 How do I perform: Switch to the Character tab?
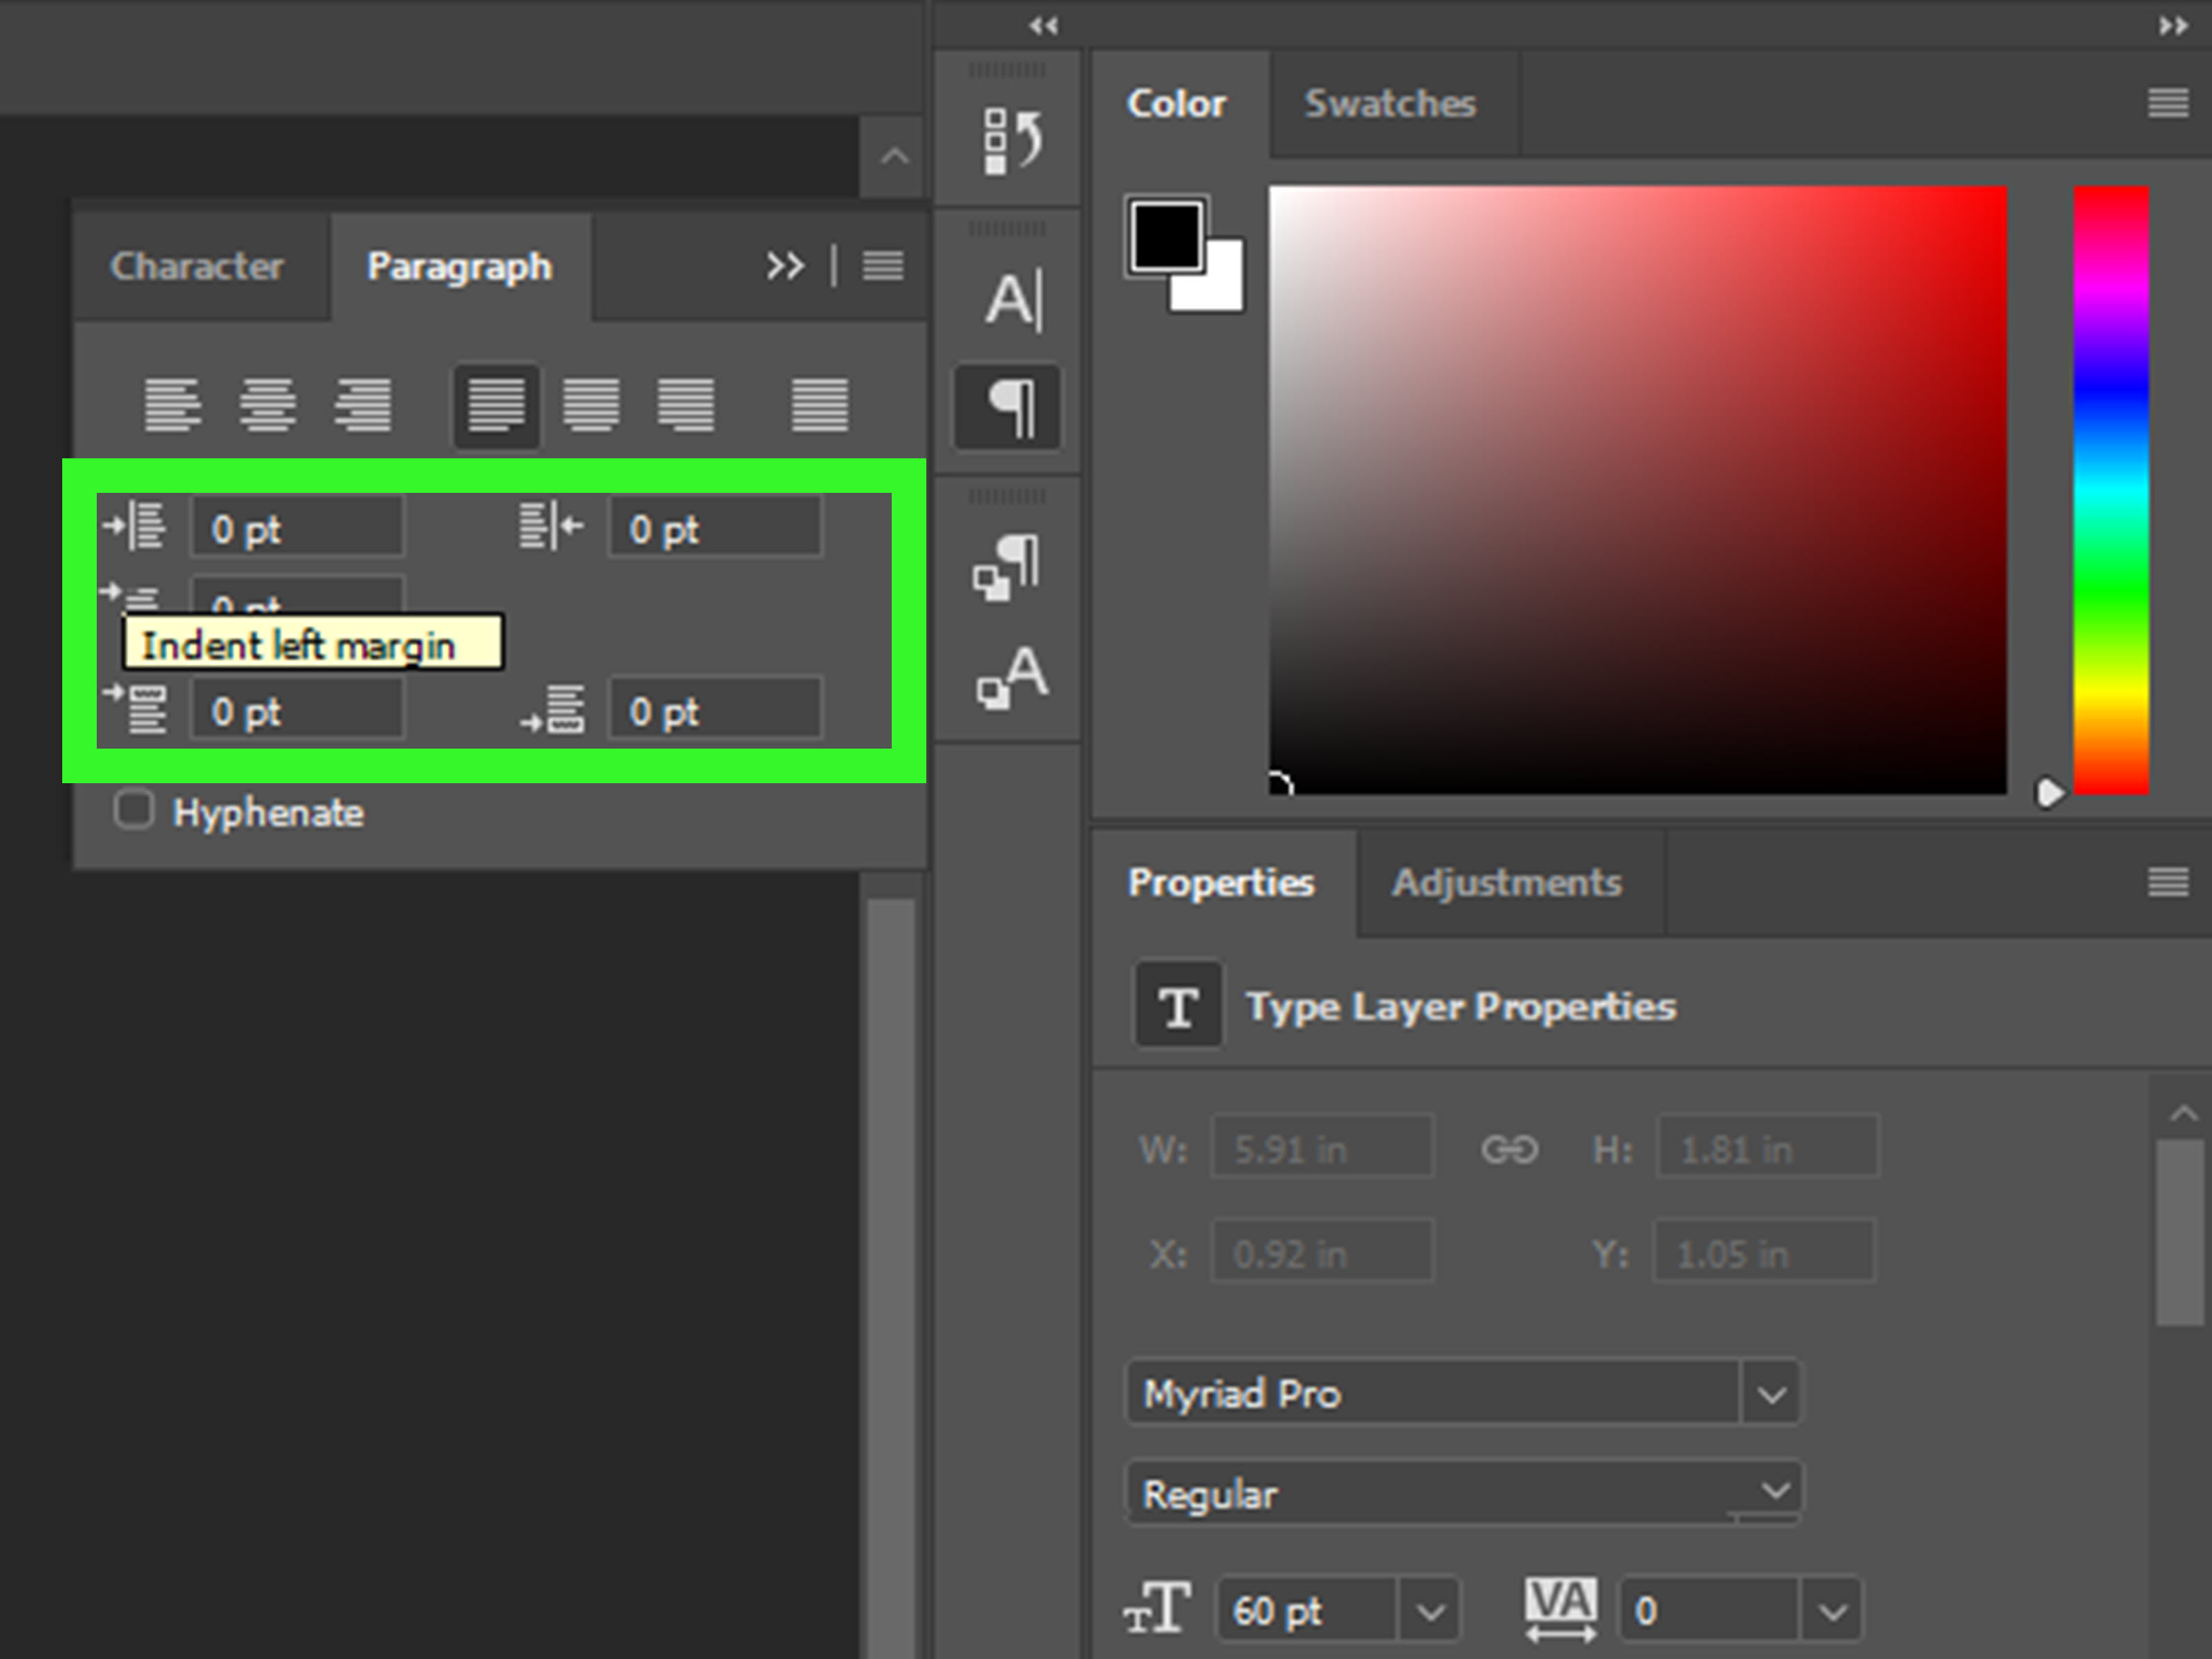tap(197, 266)
